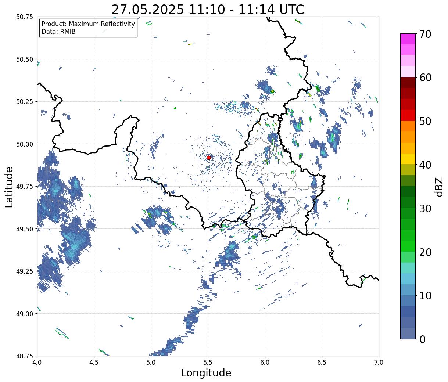448x382 pixels.
Task: Click the longitude tick label 4.0
Action: pyautogui.click(x=37, y=363)
